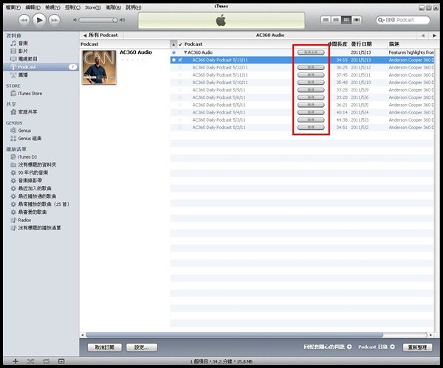Image resolution: width=443 pixels, height=368 pixels.
Task: Click the Refresh button at bottom right
Action: 417,347
